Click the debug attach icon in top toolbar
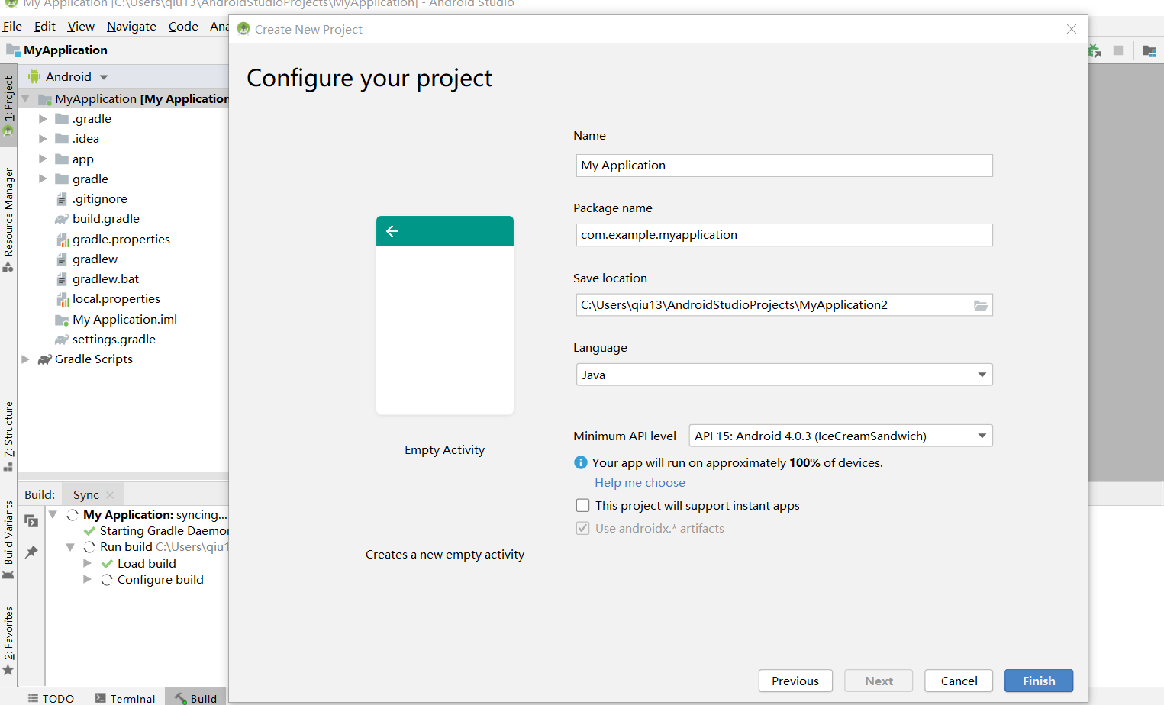 pos(1095,51)
